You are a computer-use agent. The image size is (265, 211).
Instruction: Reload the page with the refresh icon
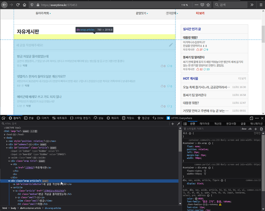18,5
